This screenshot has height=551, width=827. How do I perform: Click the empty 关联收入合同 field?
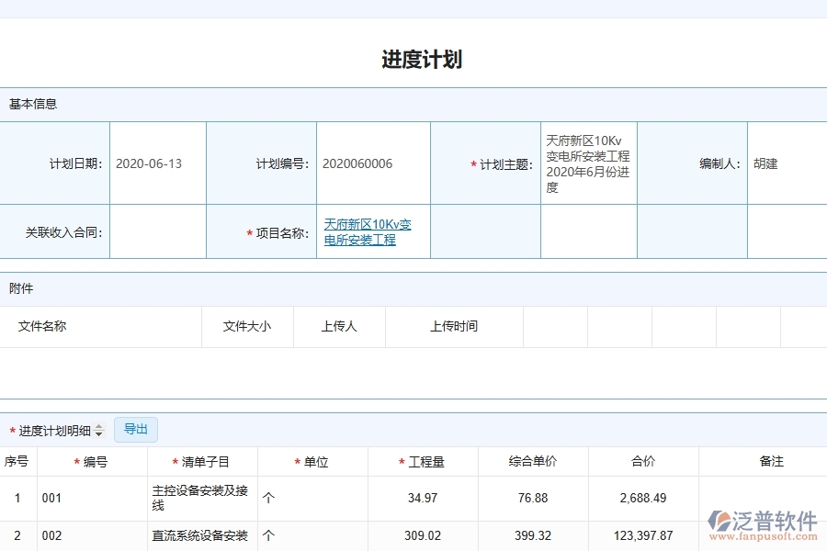tap(157, 231)
